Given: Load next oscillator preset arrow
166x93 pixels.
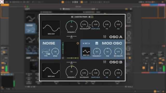Looking at the screenshot, I should point(89,17).
